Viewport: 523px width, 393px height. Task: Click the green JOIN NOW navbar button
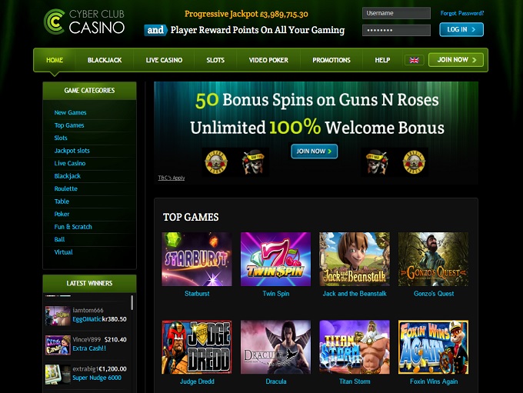pos(456,60)
